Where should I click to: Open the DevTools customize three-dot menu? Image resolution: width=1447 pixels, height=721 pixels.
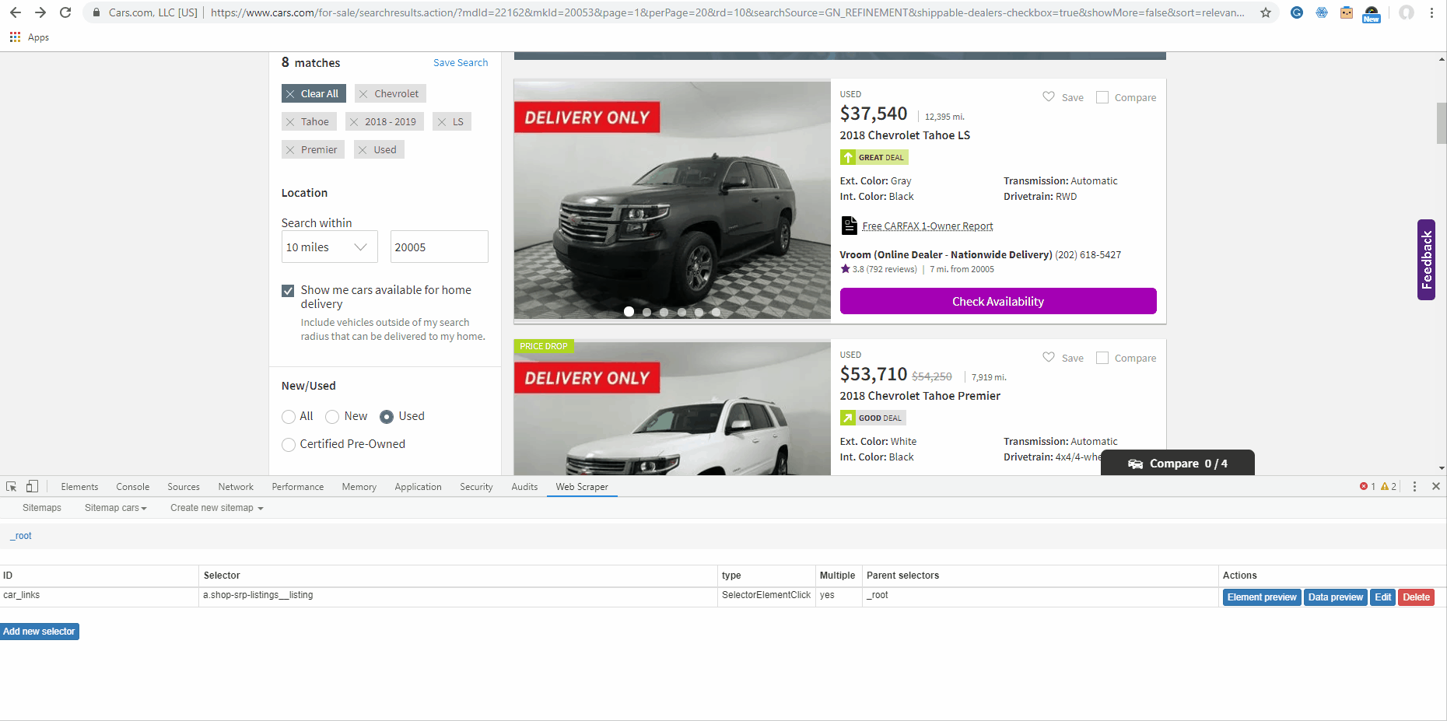tap(1414, 486)
